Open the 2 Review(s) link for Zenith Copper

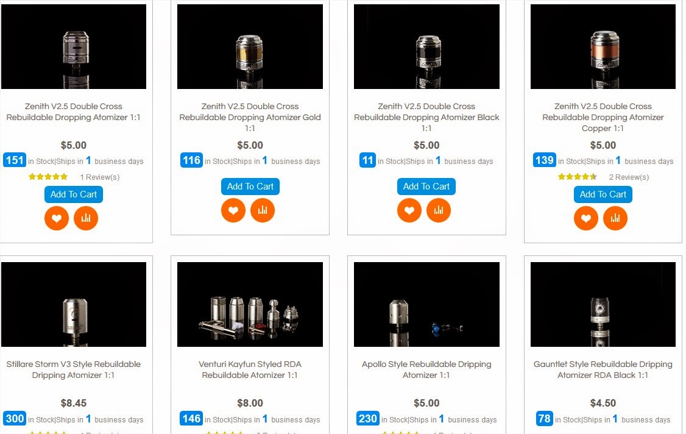629,177
